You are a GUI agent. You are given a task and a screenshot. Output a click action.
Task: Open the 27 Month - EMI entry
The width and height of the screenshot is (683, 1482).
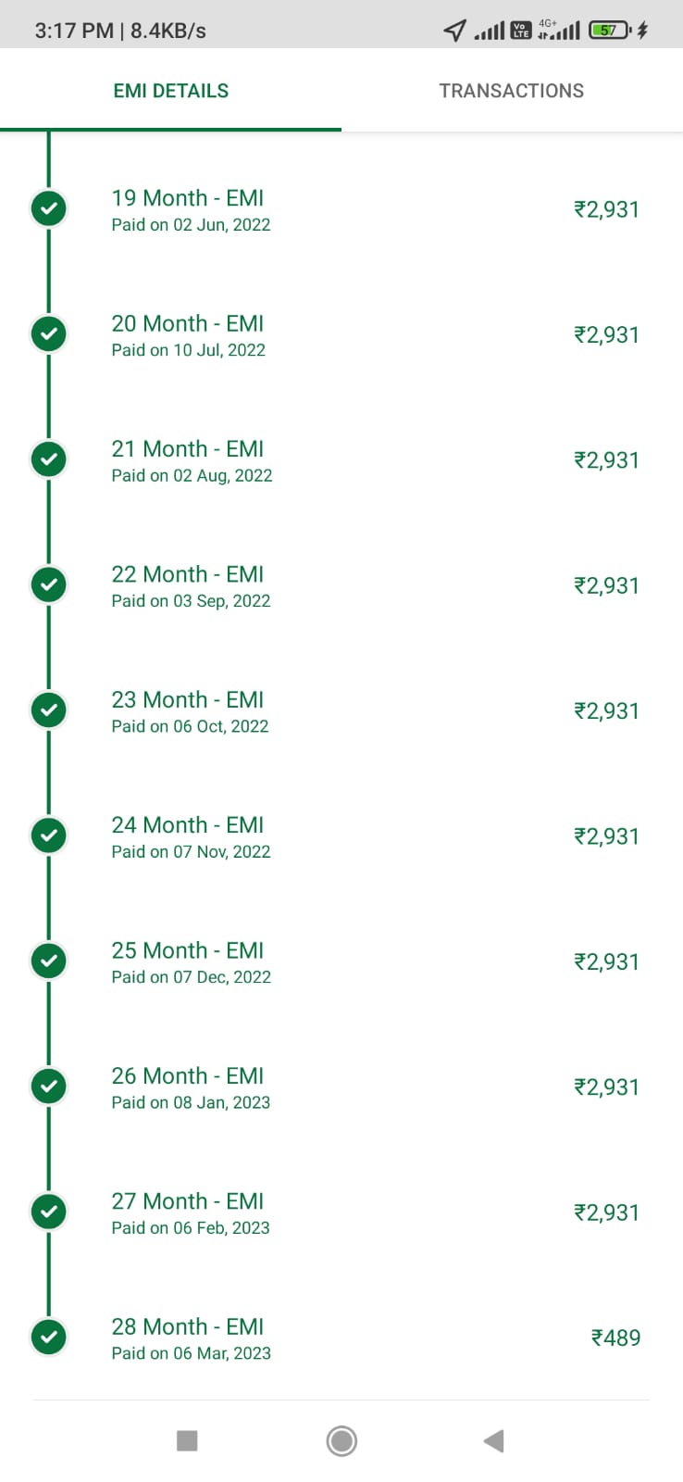(x=341, y=1213)
